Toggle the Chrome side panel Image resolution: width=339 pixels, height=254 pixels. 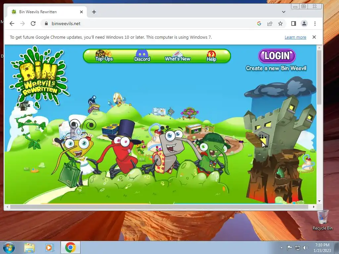click(293, 23)
